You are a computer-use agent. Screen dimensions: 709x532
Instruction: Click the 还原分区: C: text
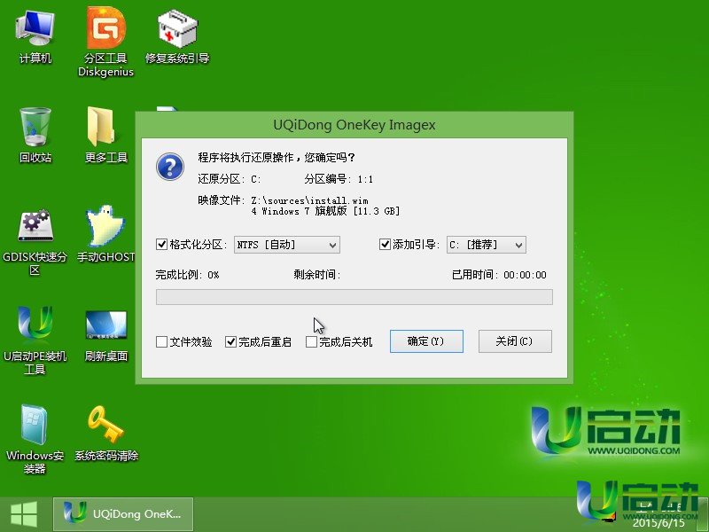coord(230,179)
